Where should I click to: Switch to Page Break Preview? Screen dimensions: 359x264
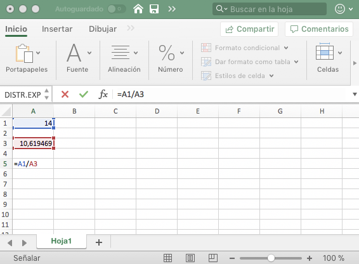[213, 258]
